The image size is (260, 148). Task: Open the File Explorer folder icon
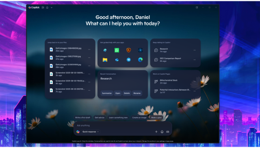click(105, 60)
